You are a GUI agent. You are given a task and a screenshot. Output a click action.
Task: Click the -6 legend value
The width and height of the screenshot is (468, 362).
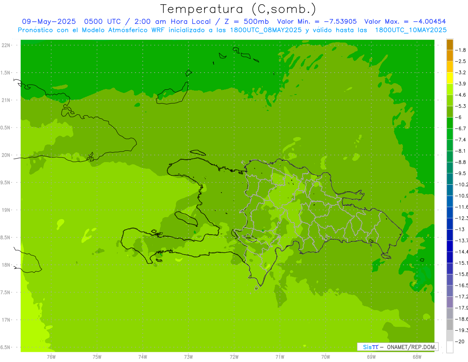459,117
